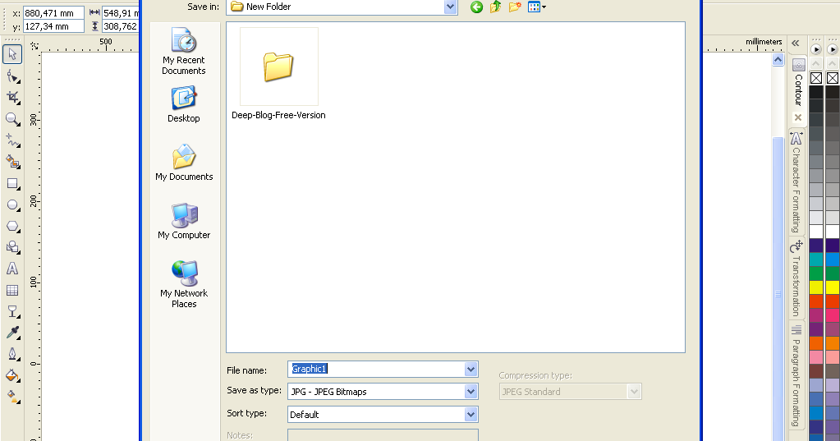The height and width of the screenshot is (441, 840).
Task: Pick the yellow swatch in first palette
Action: [x=816, y=287]
